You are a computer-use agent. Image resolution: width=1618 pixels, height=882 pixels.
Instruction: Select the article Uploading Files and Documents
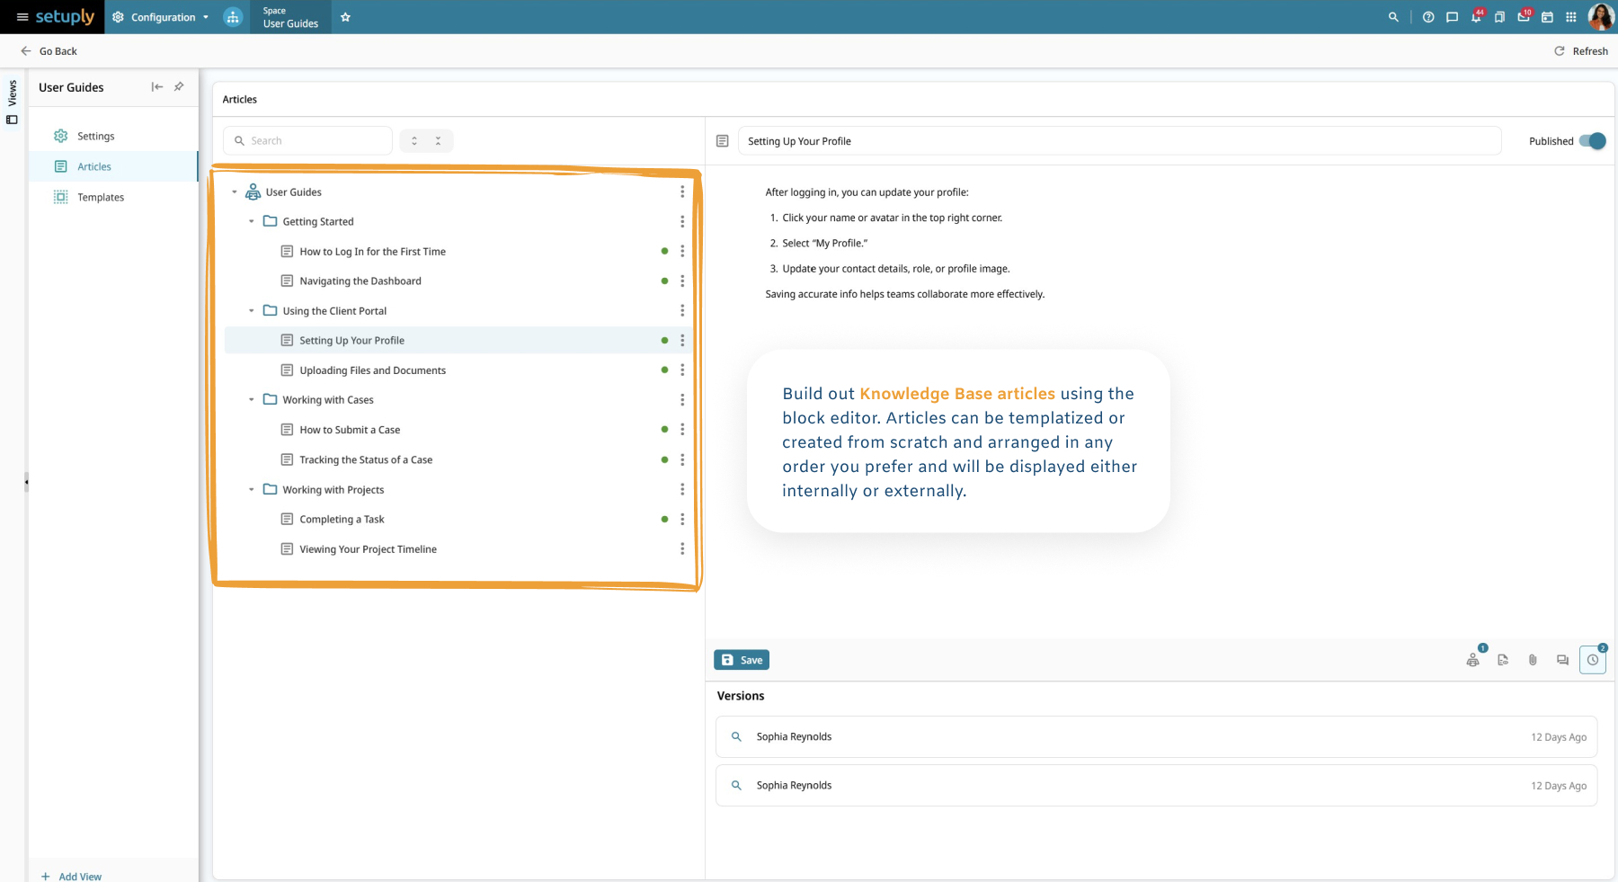(x=372, y=370)
